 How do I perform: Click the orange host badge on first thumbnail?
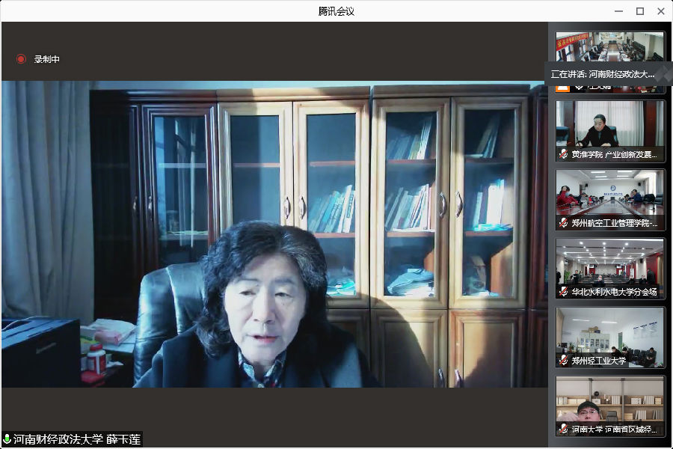pos(563,87)
